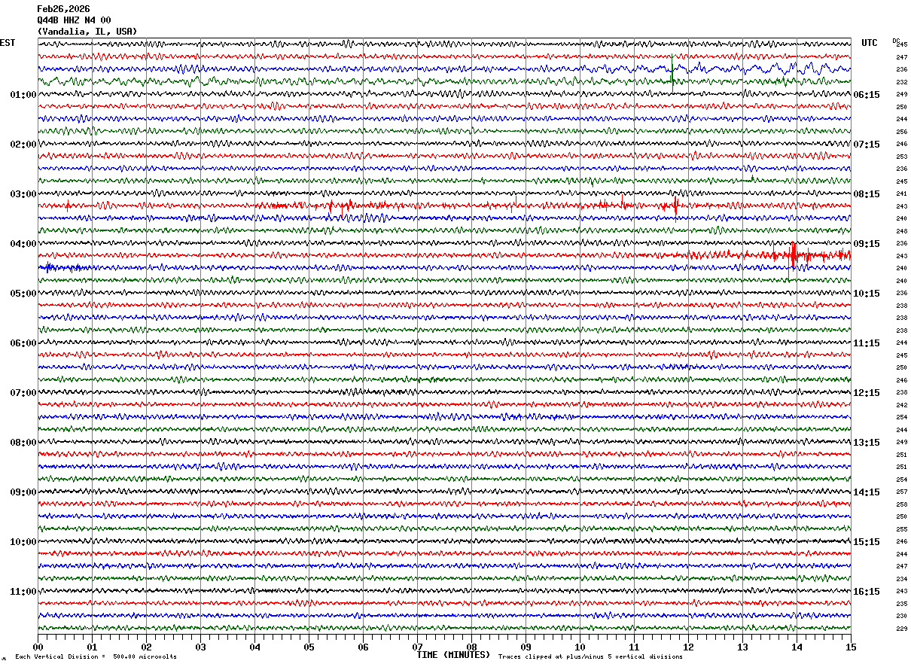Click the EST timezone label
Screen dimensions: 911x667
(x=8, y=43)
